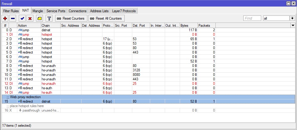
Task: Switch to Filter Rules tab
Action: (x=11, y=11)
